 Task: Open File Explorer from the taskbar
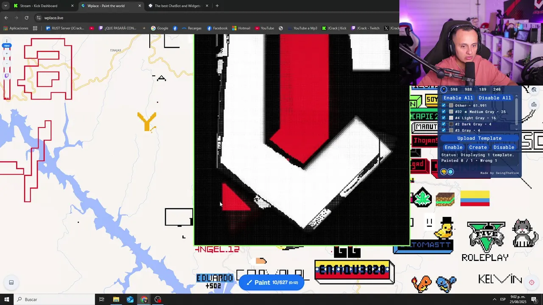point(116,299)
